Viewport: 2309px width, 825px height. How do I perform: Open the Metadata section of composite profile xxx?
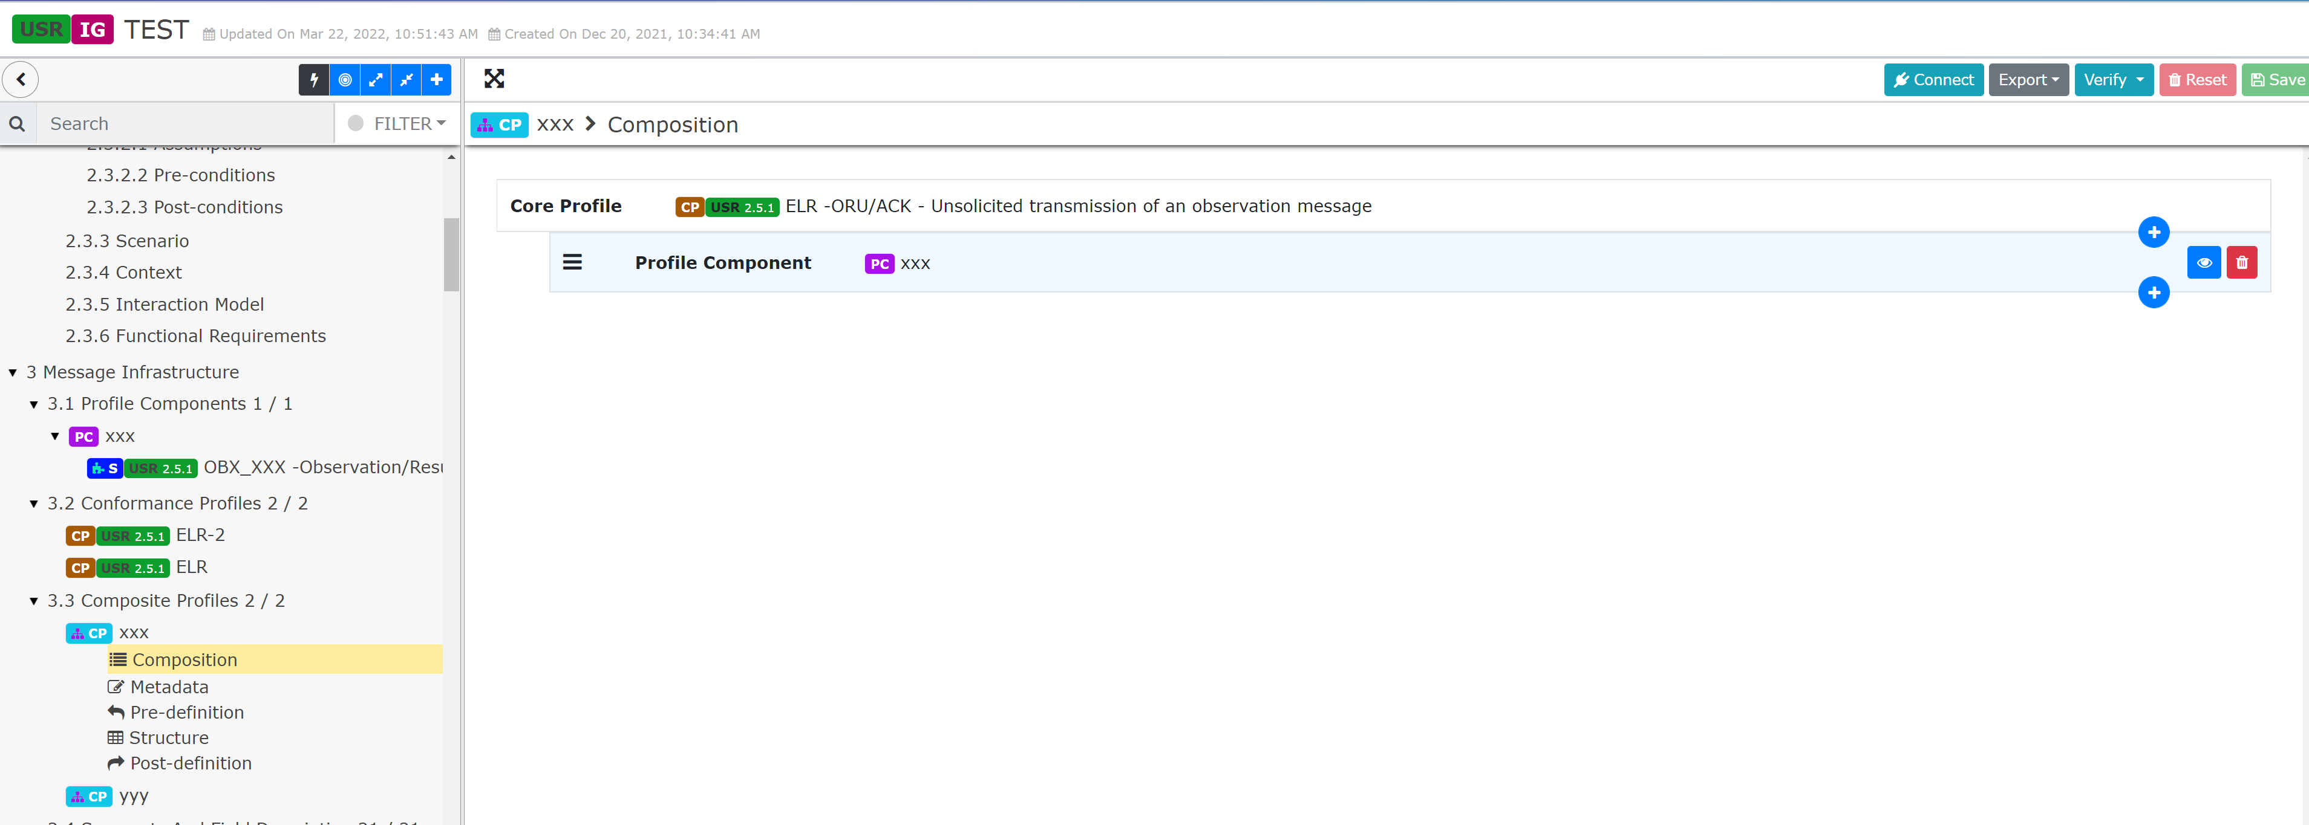[x=171, y=686]
